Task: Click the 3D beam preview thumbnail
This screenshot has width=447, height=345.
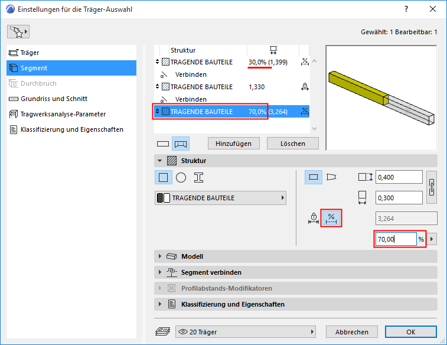Action: click(x=381, y=97)
